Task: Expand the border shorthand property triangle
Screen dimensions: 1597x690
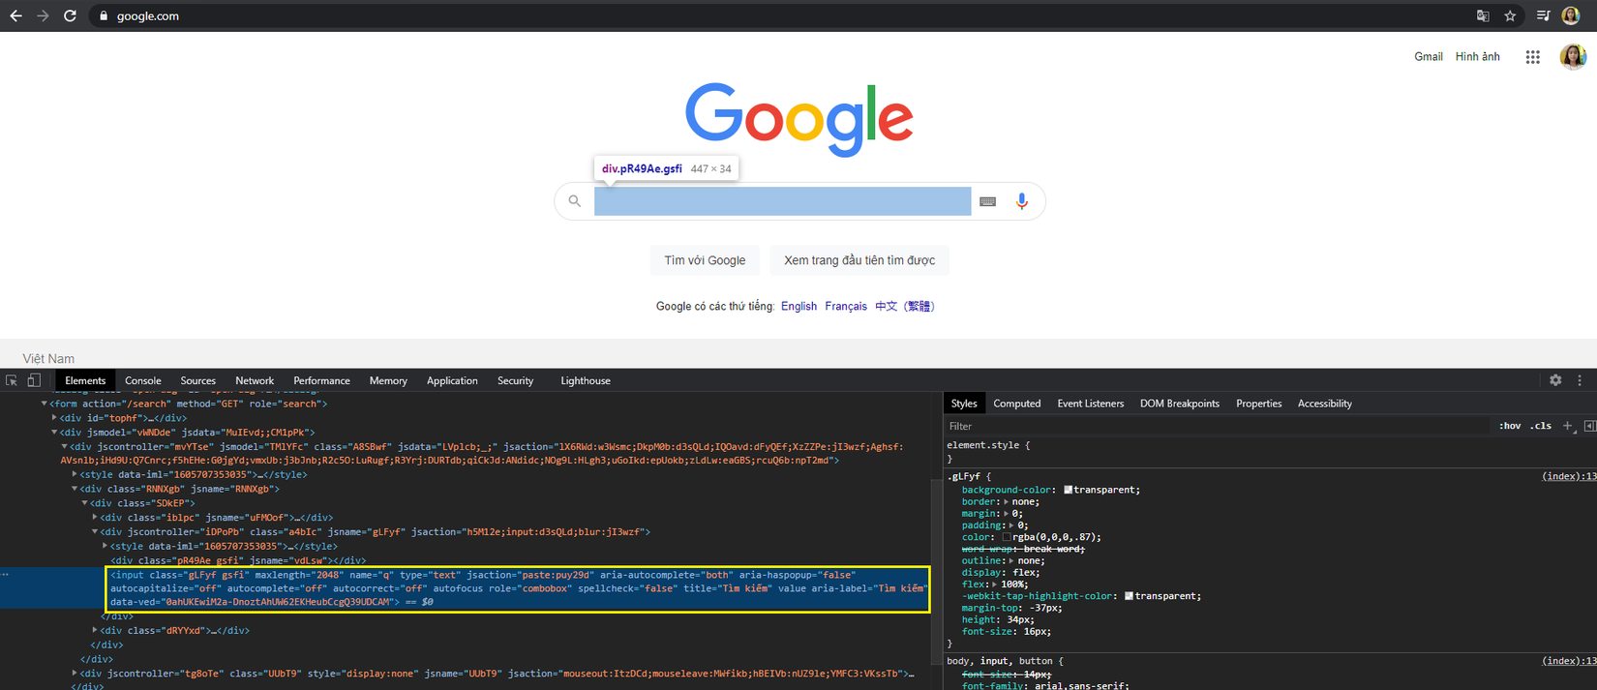Action: point(1007,501)
